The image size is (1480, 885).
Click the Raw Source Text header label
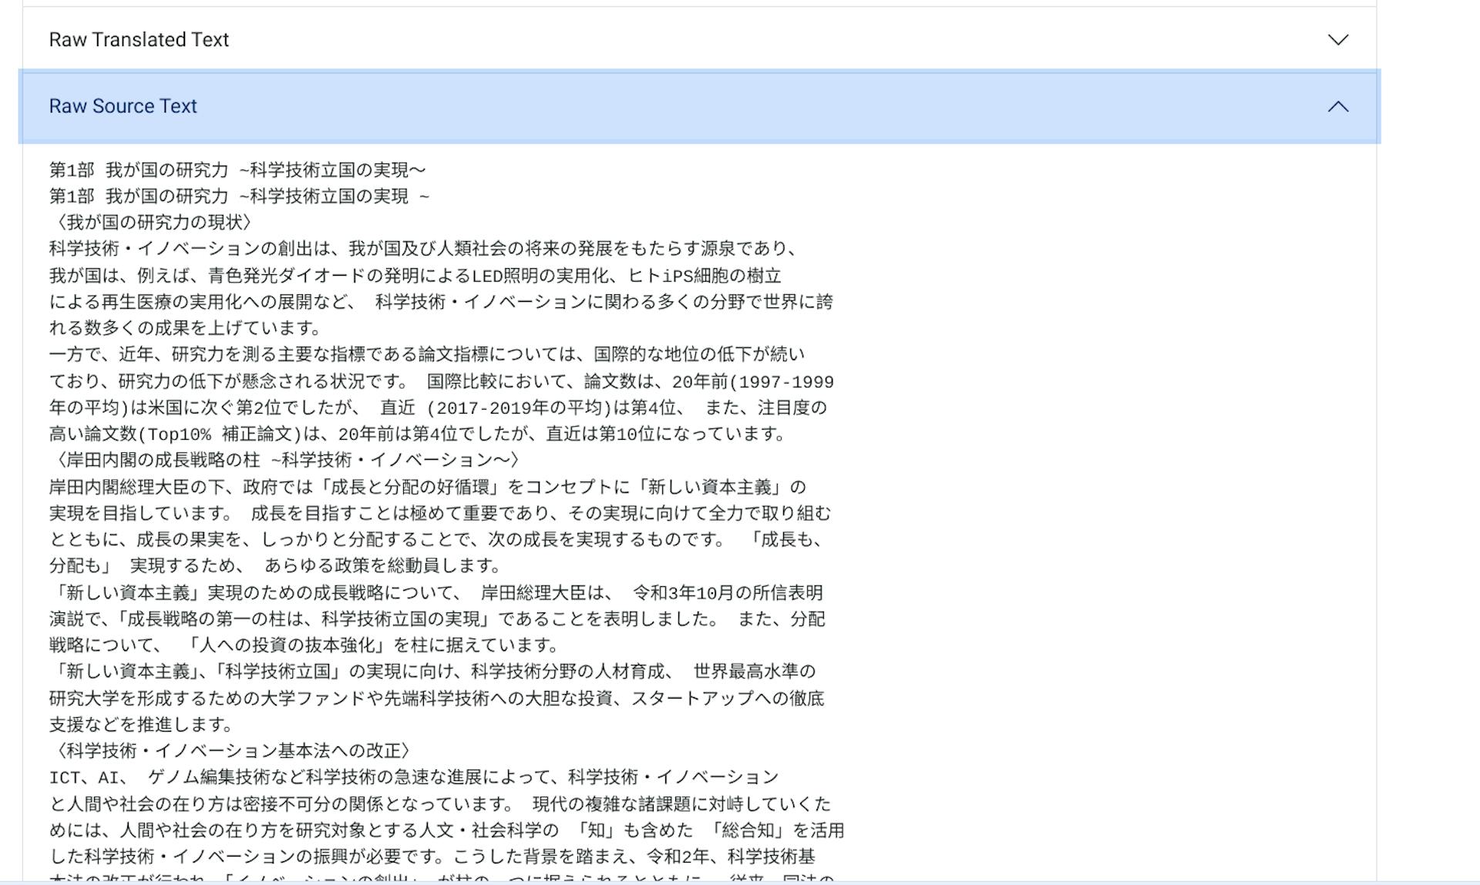coord(123,106)
